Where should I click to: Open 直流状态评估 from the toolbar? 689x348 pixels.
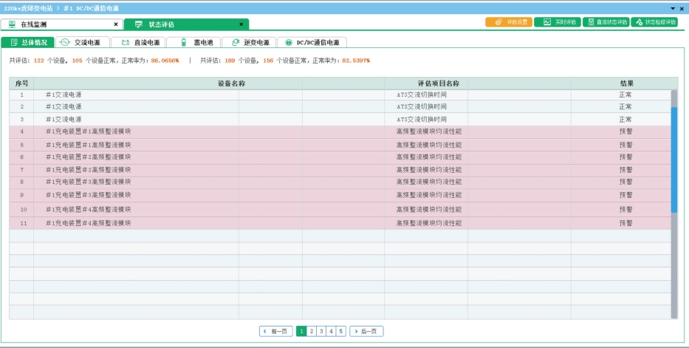point(605,22)
